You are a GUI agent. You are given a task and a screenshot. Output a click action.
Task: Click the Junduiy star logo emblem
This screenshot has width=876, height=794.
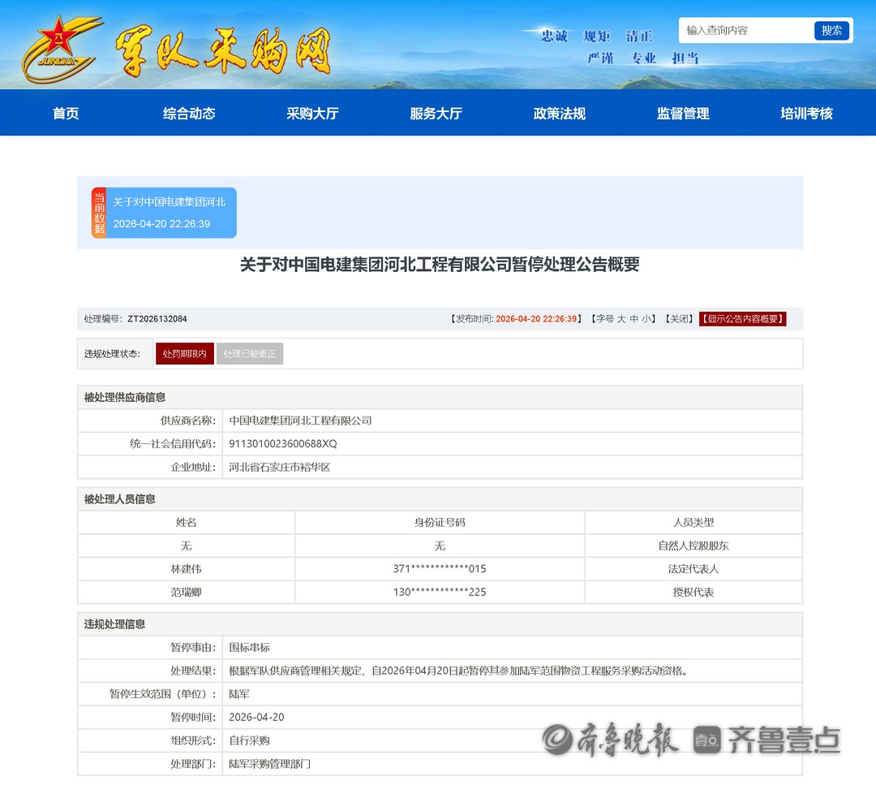point(60,49)
